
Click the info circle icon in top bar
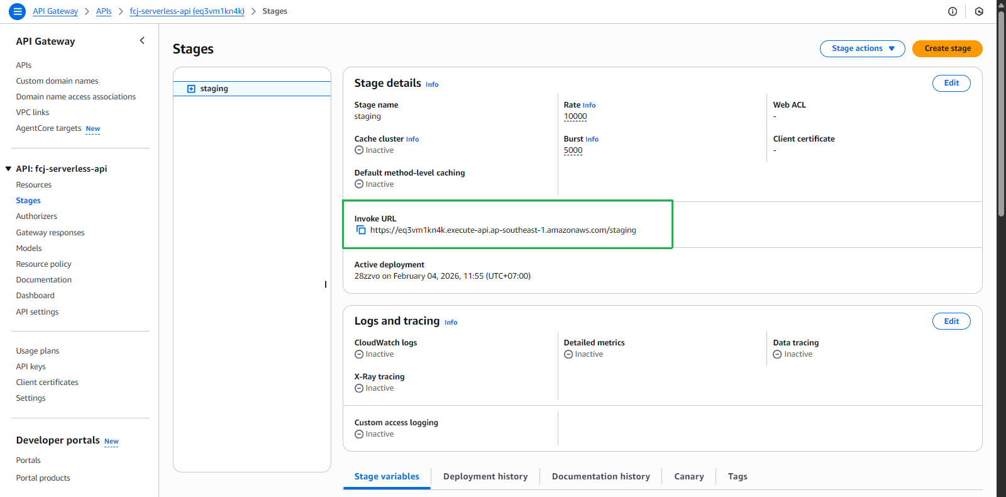953,11
